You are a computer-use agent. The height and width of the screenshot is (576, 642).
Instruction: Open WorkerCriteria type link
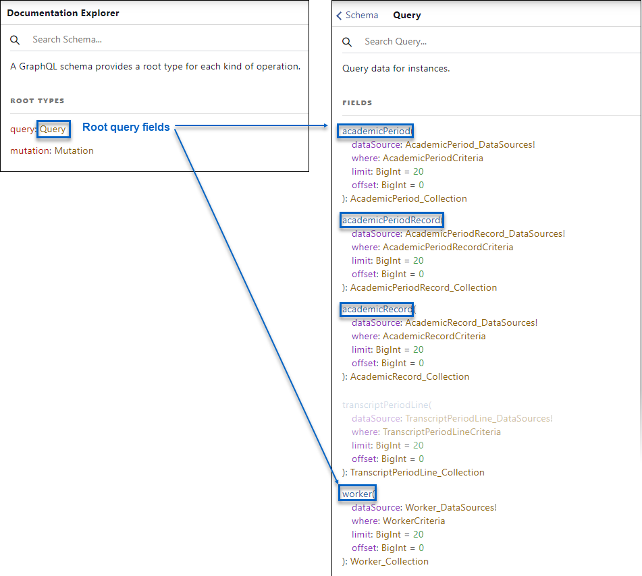pos(414,521)
